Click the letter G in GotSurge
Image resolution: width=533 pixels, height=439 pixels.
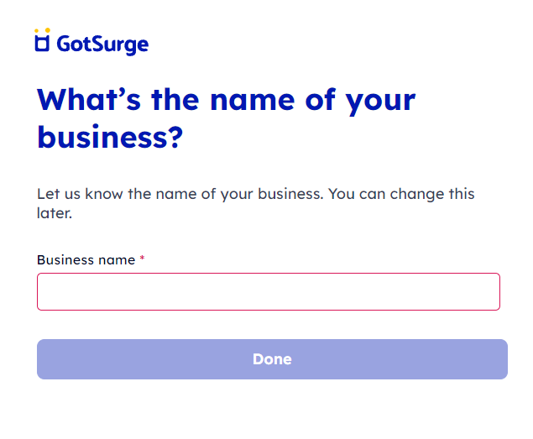pos(63,44)
